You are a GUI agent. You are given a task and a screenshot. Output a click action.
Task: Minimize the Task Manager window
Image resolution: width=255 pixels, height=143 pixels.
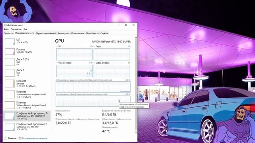tap(119, 25)
